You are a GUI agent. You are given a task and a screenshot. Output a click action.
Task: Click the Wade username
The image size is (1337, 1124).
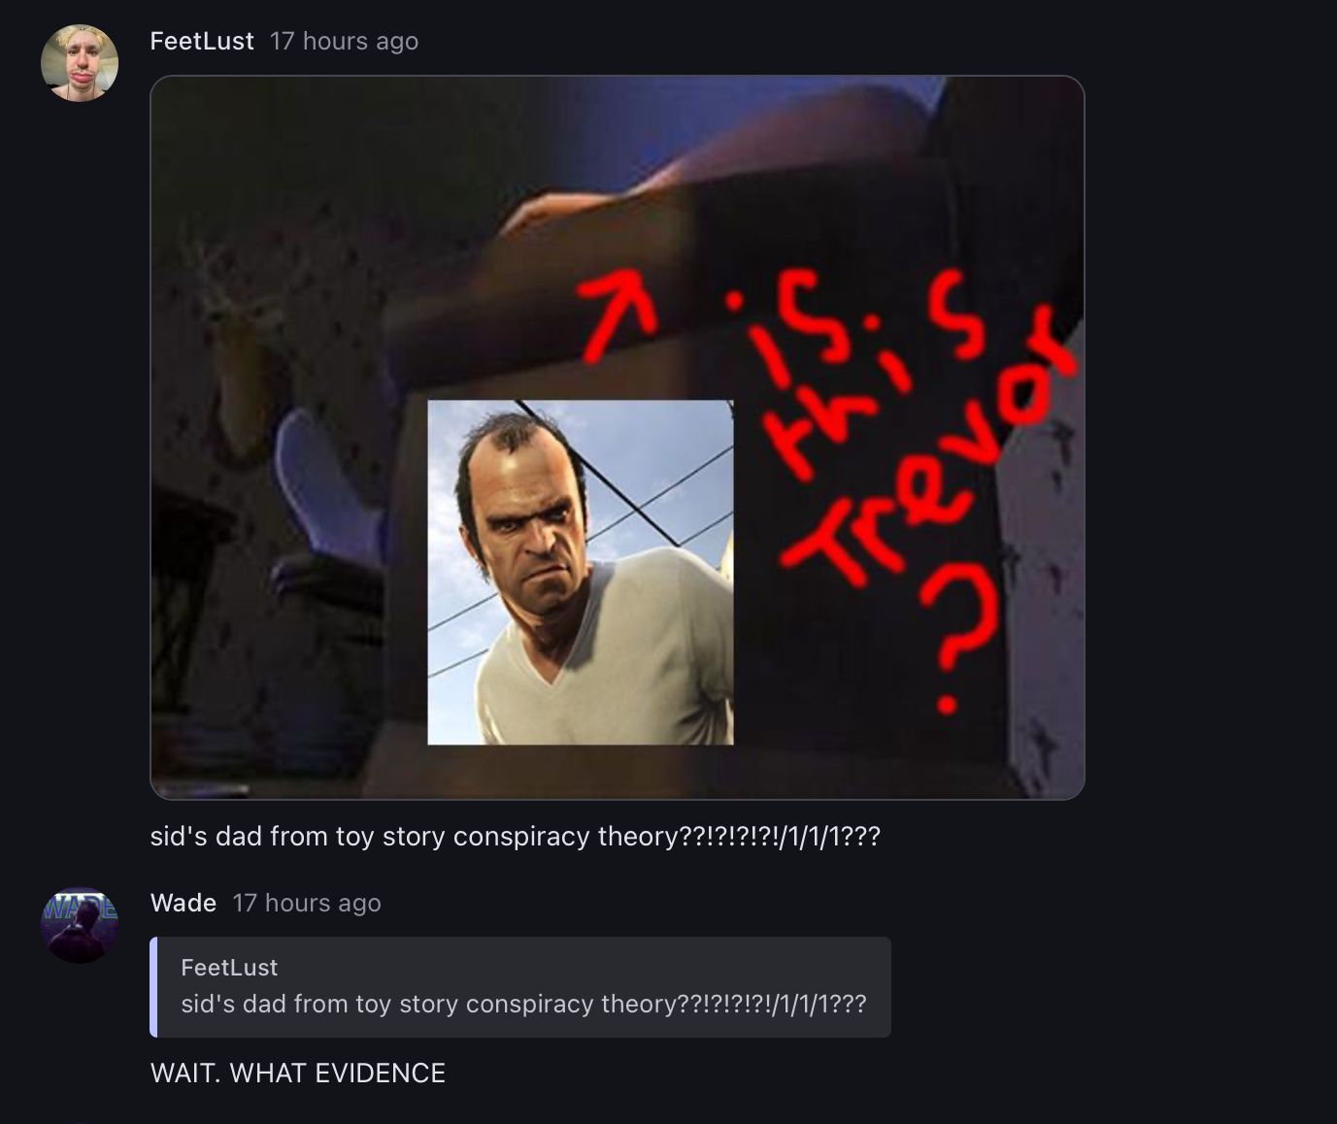(184, 903)
